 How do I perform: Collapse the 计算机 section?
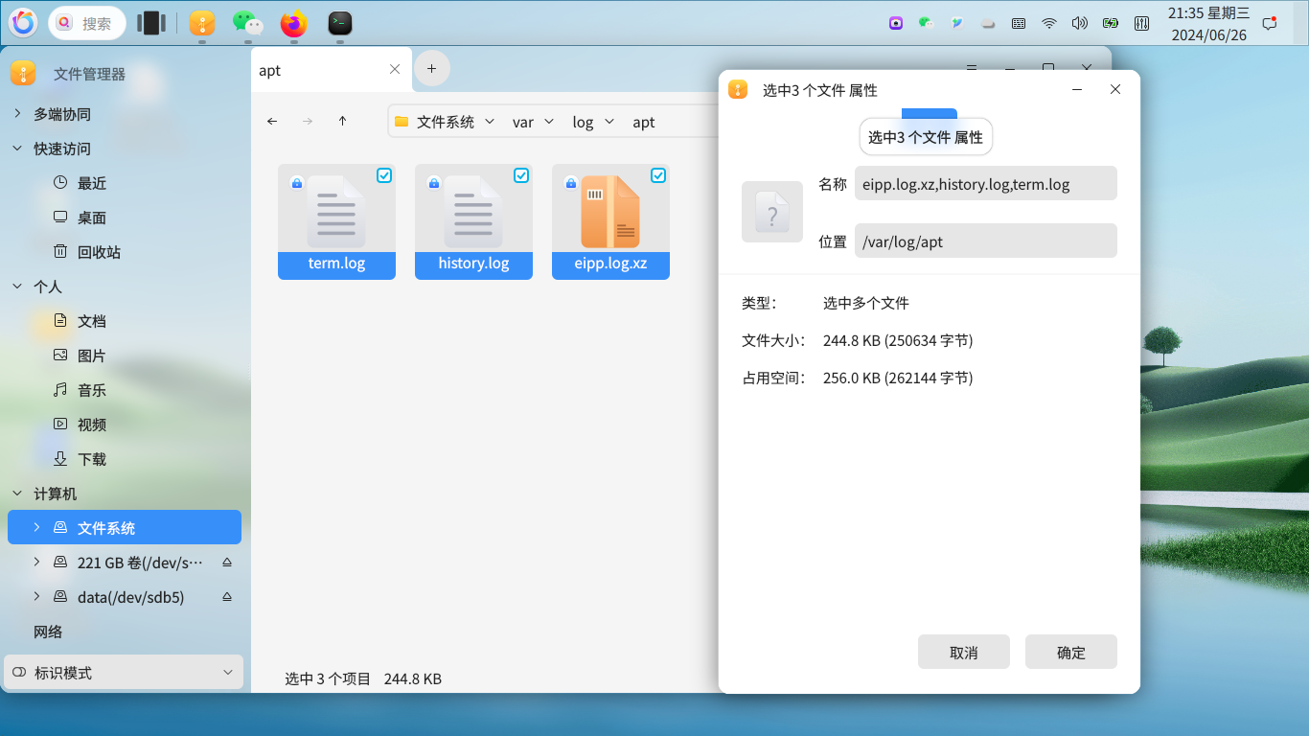pos(17,494)
